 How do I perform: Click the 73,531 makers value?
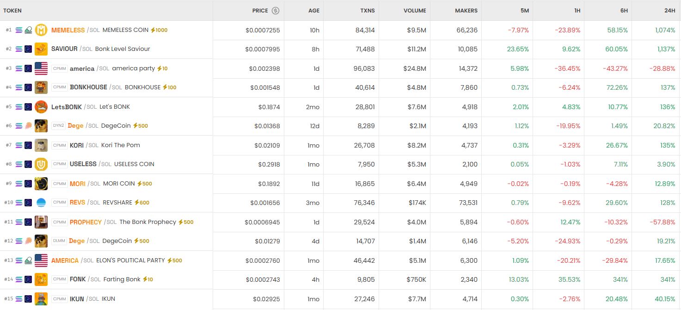[x=466, y=203]
